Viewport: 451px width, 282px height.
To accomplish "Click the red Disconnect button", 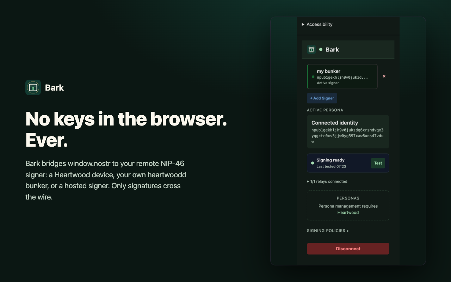I will tap(348, 249).
